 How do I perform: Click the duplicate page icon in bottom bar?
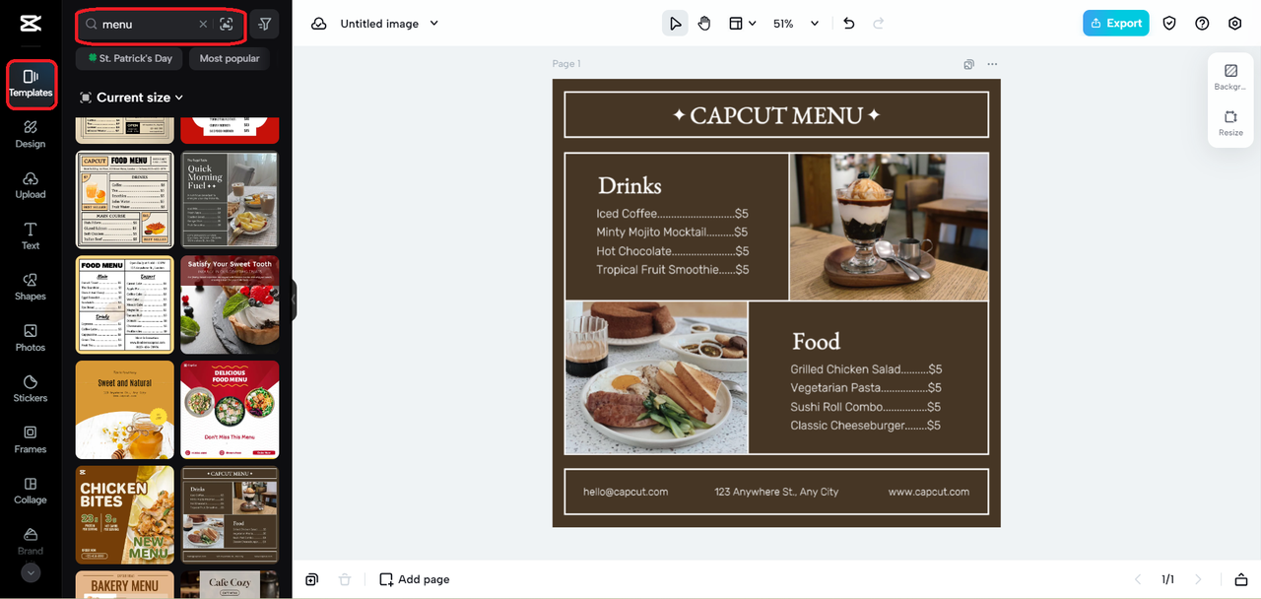(x=311, y=579)
